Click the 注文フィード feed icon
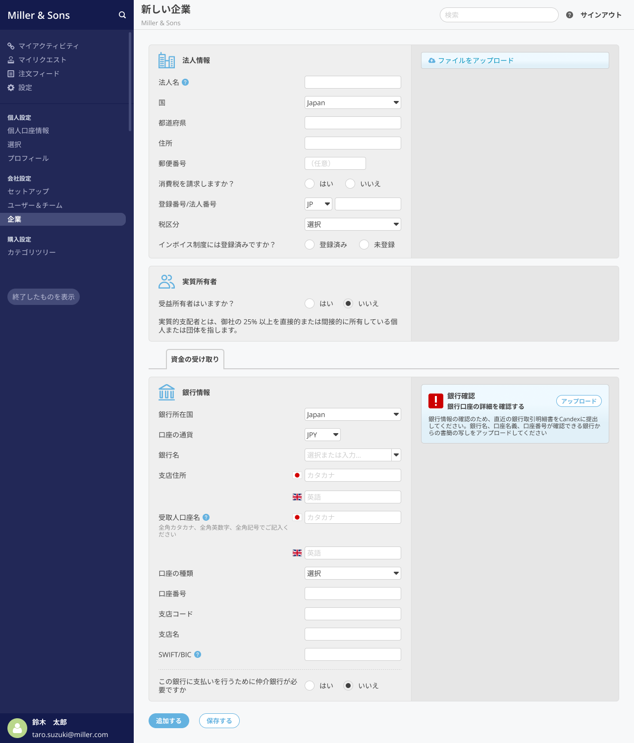Image resolution: width=634 pixels, height=743 pixels. click(x=11, y=73)
